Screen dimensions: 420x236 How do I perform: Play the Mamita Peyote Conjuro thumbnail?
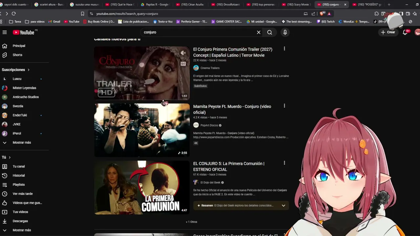[x=142, y=130]
